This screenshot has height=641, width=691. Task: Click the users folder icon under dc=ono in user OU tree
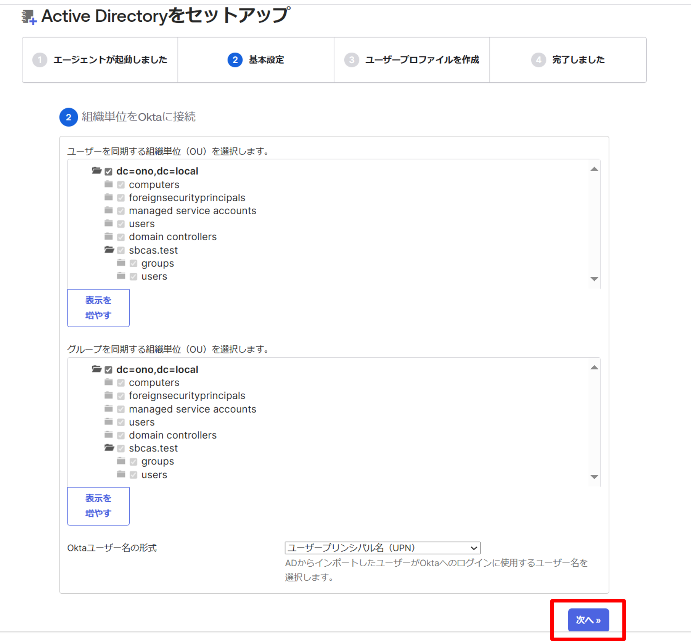point(109,223)
